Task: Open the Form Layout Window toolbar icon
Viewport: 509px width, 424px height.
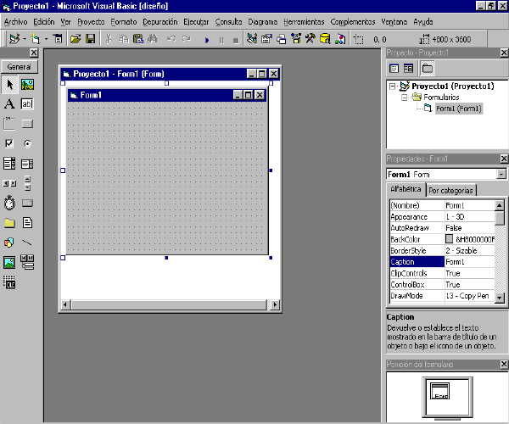Action: click(x=282, y=39)
